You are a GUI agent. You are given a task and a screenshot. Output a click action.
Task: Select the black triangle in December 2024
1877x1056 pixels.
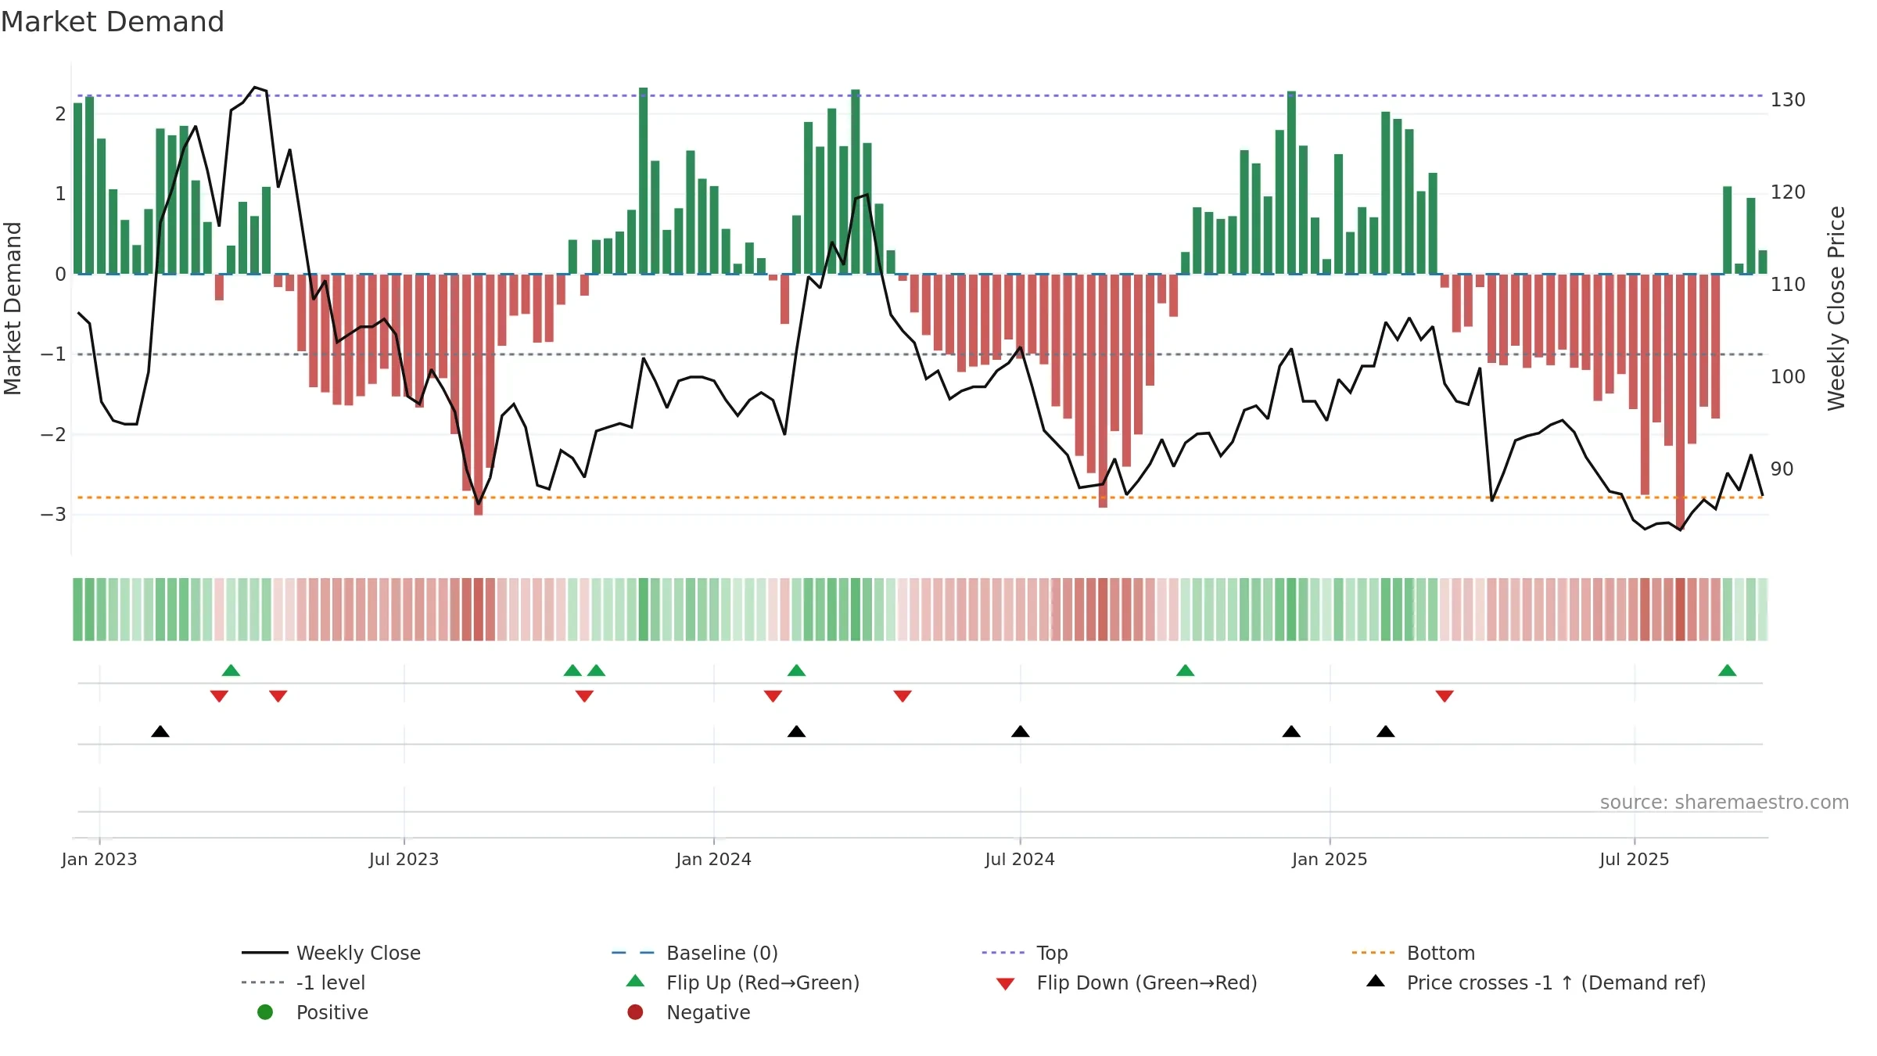(x=1291, y=731)
